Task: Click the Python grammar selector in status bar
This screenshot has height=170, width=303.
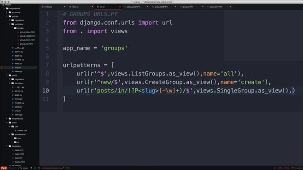Action: [x=287, y=168]
